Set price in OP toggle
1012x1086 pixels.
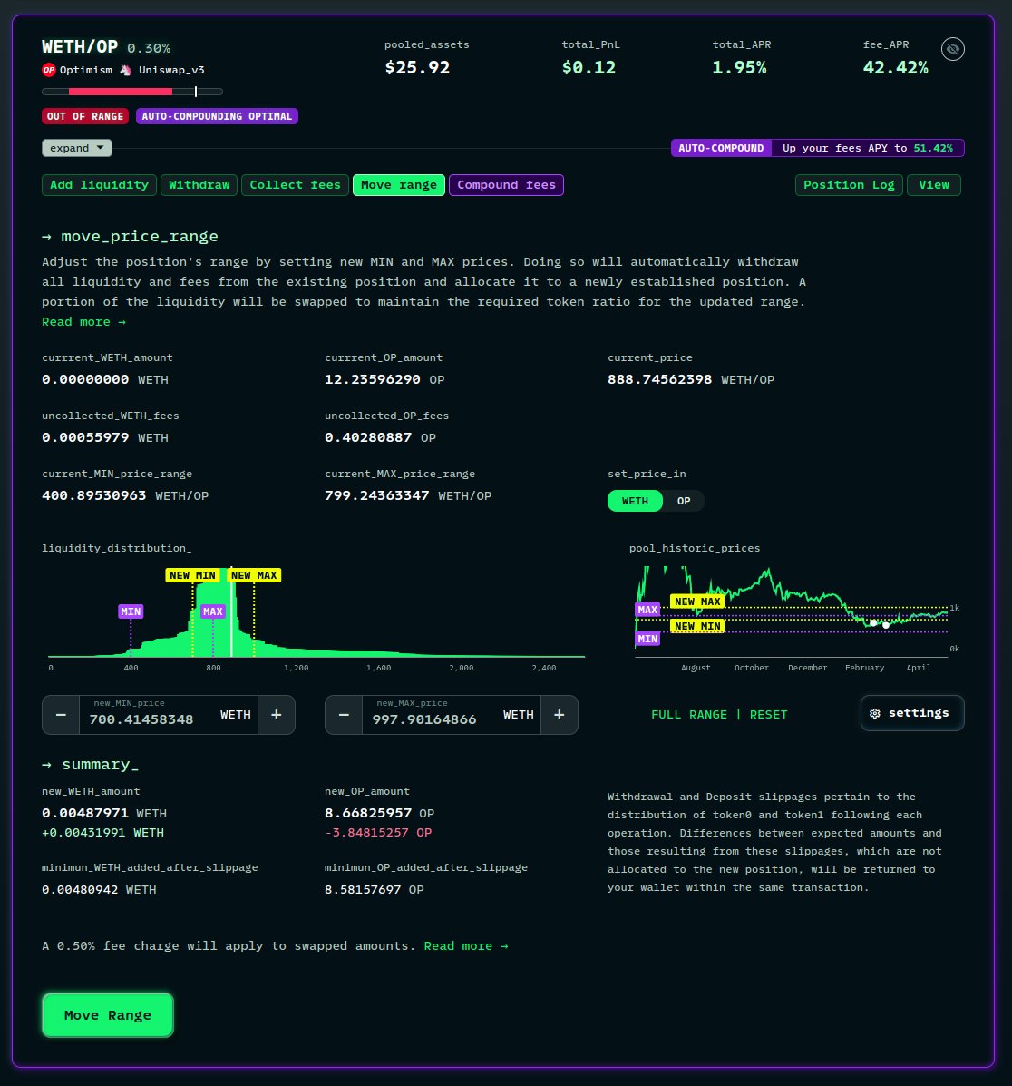click(x=683, y=501)
